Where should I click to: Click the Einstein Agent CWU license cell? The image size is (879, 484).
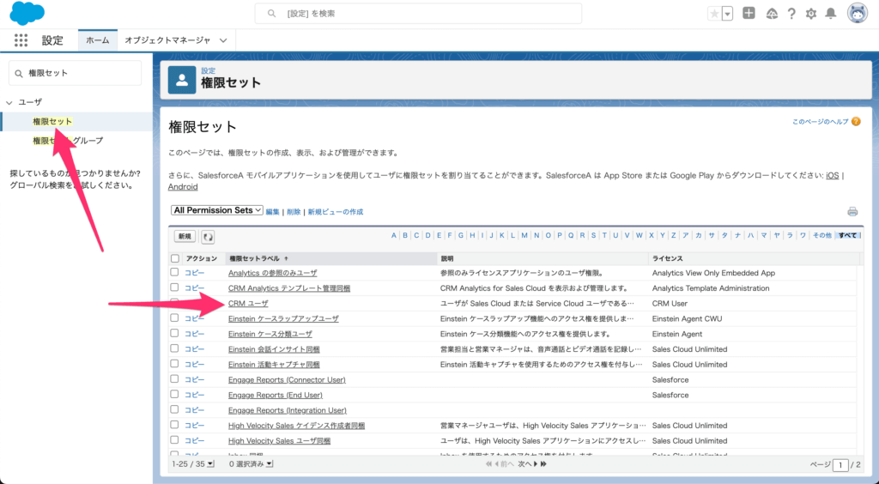[687, 318]
